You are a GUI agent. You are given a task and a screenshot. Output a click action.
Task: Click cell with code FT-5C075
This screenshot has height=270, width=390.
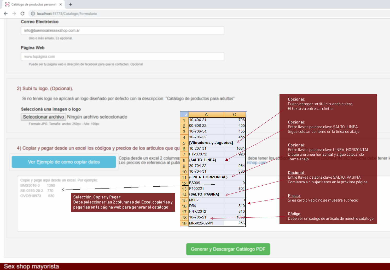click(x=206, y=154)
